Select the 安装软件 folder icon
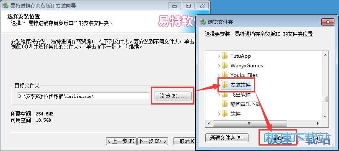The image size is (339, 151). click(x=225, y=85)
